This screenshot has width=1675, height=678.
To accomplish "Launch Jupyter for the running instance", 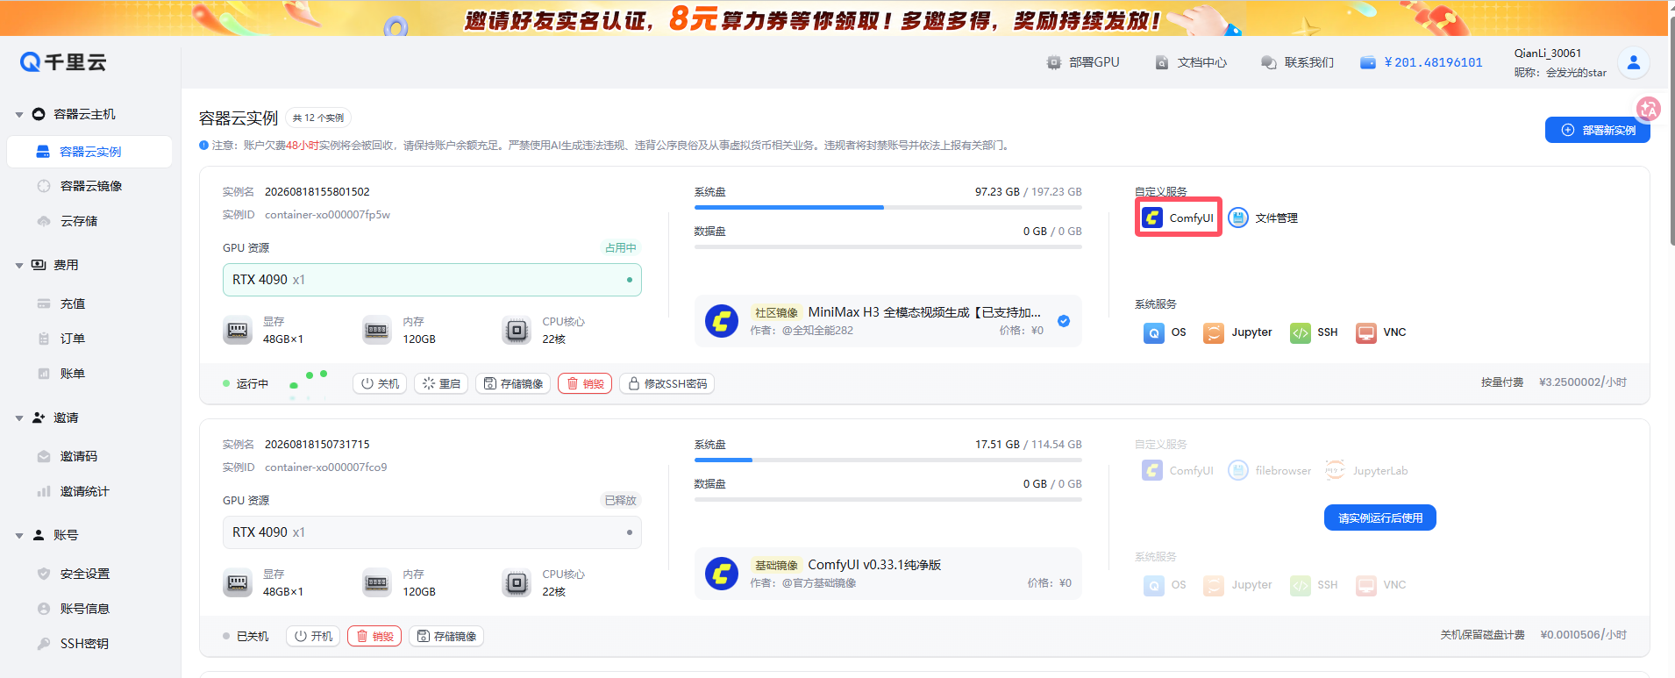I will 1237,332.
